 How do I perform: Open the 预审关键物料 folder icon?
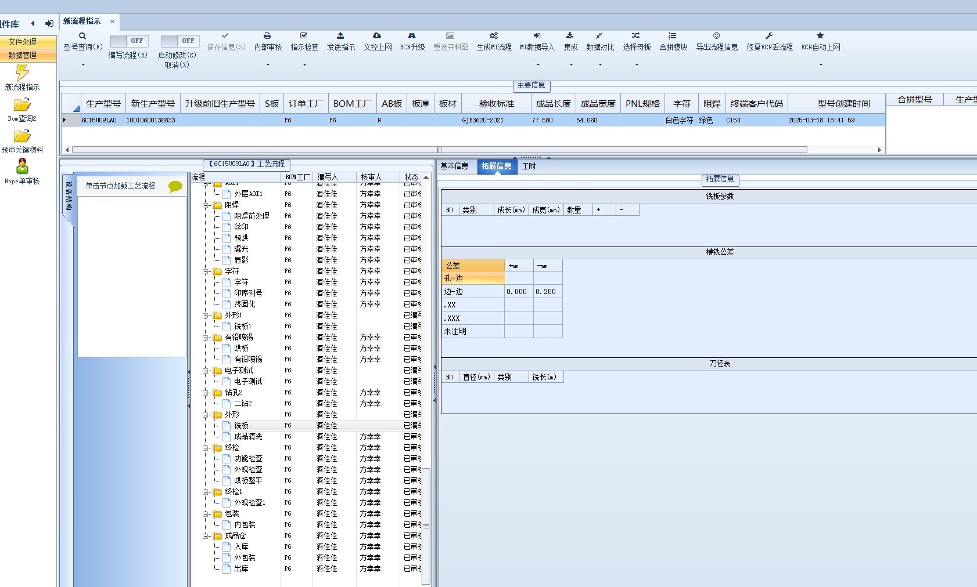tap(22, 136)
